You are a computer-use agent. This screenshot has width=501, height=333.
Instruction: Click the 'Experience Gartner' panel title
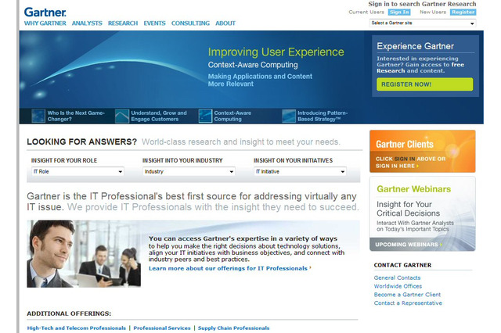(x=415, y=46)
